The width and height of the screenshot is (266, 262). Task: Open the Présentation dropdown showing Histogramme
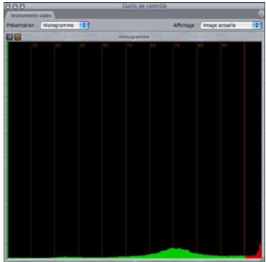(64, 25)
